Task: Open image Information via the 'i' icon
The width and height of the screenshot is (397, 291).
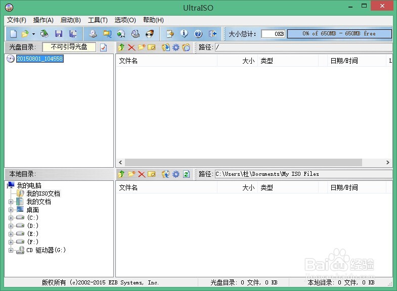Action: (x=184, y=34)
